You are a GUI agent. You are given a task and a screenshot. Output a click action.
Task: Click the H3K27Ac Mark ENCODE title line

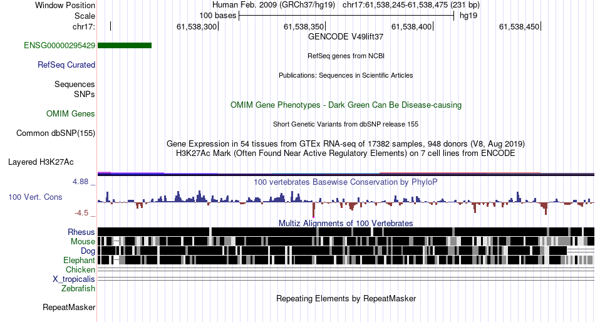point(346,153)
